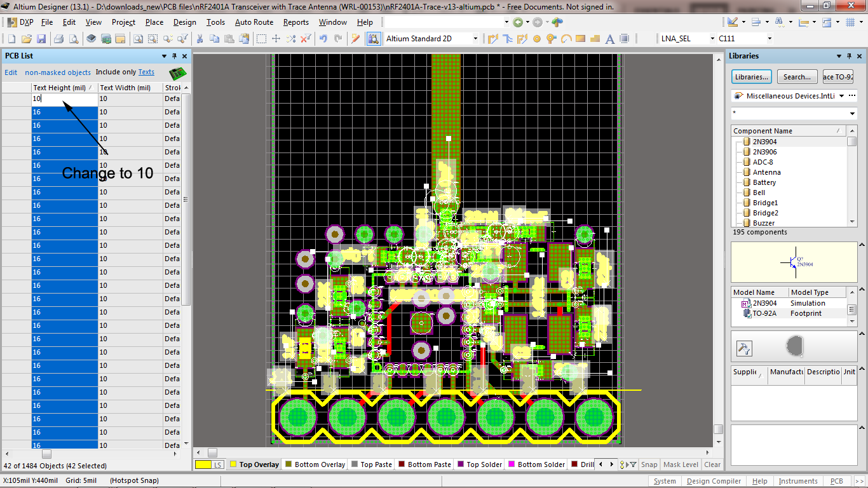The image size is (868, 488).
Task: Select the area-selection rectangle tool
Action: [x=261, y=39]
